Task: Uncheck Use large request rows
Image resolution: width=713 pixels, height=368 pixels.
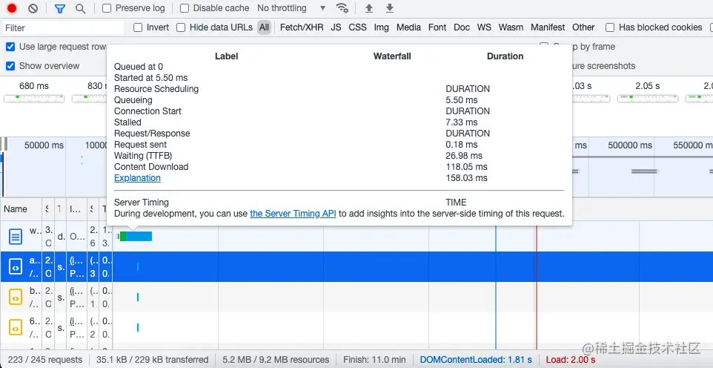Action: tap(10, 47)
